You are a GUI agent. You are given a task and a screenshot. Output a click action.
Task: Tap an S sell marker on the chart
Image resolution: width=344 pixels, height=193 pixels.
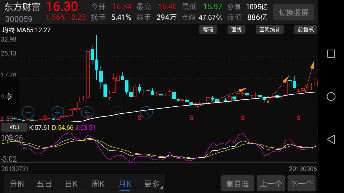coord(191,118)
